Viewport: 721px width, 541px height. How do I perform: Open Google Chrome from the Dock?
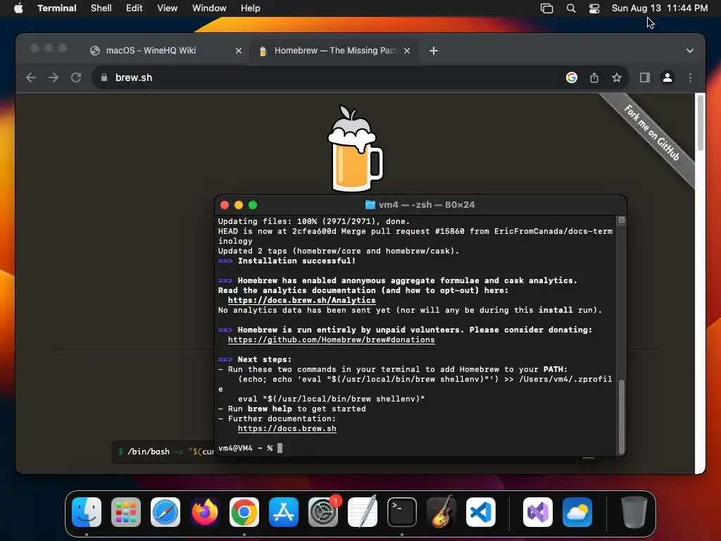click(x=244, y=511)
